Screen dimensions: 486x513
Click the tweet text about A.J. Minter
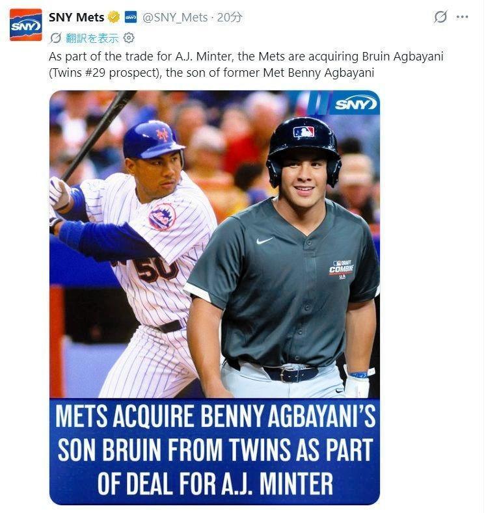pyautogui.click(x=246, y=64)
